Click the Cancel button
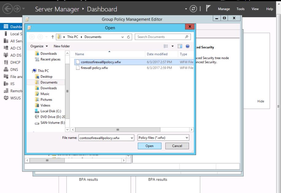This screenshot has height=193, width=281. pos(177,146)
